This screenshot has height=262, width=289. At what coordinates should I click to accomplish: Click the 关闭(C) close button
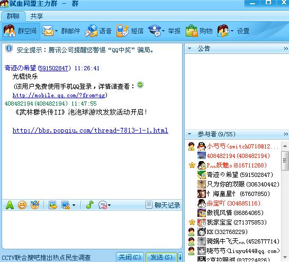tap(130, 257)
